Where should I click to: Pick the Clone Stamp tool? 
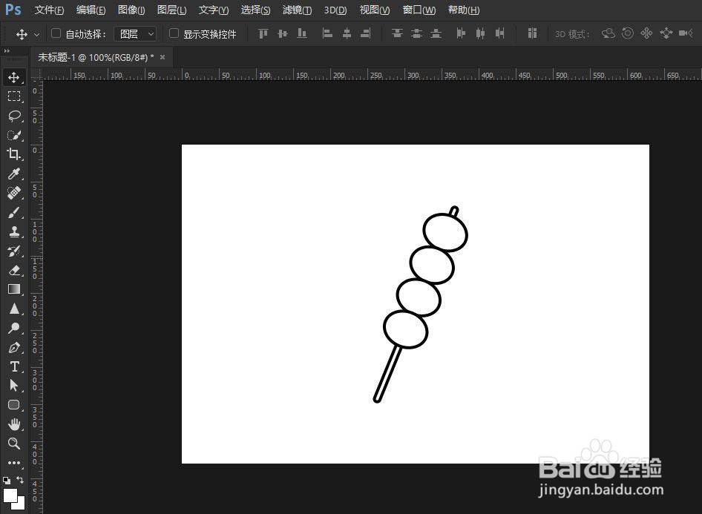tap(14, 231)
